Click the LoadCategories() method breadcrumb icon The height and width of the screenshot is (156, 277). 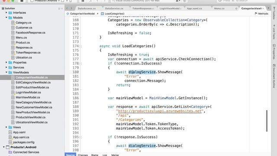pos(102,13)
